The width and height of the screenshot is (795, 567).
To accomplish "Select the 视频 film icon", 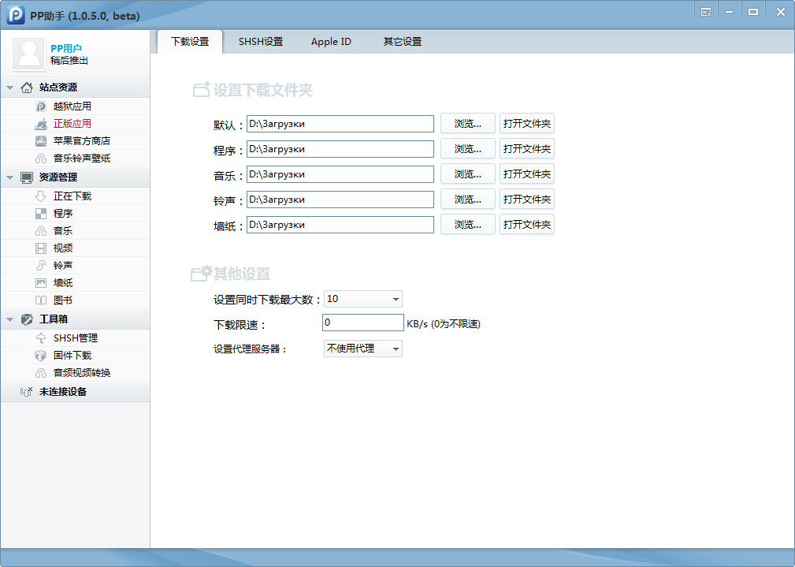I will (41, 248).
